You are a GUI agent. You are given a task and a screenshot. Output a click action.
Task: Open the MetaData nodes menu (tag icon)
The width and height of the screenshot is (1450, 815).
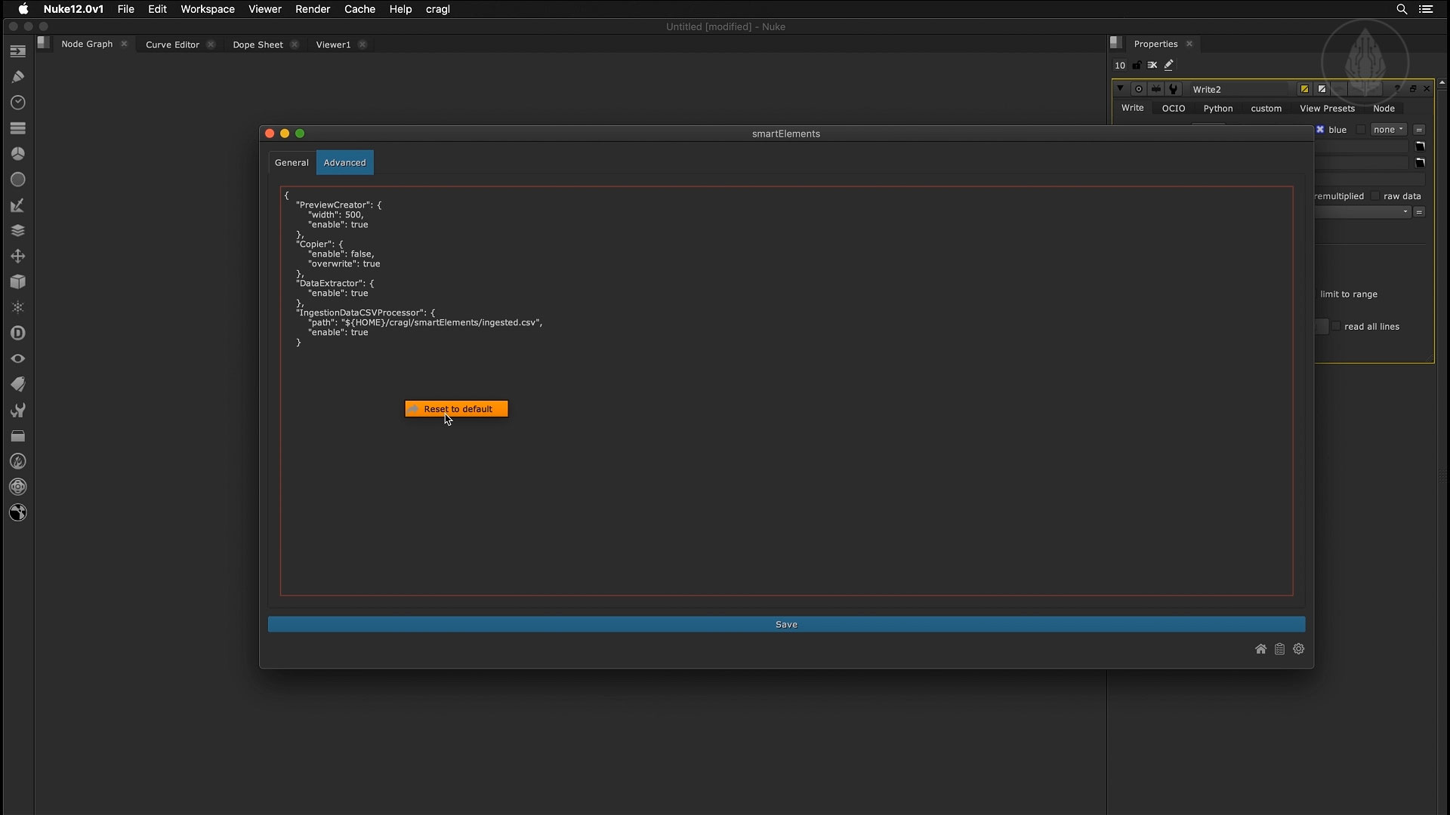[x=18, y=384]
